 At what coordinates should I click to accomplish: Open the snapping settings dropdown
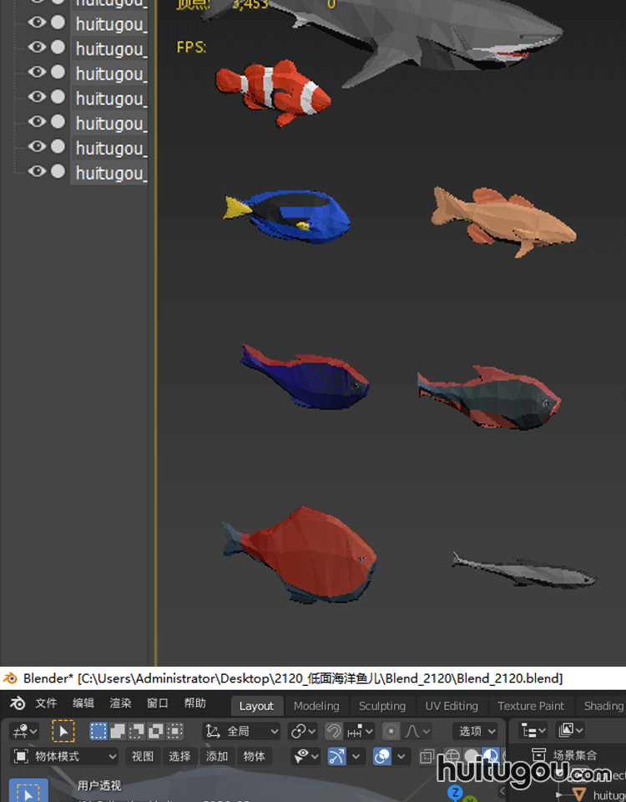[360, 732]
